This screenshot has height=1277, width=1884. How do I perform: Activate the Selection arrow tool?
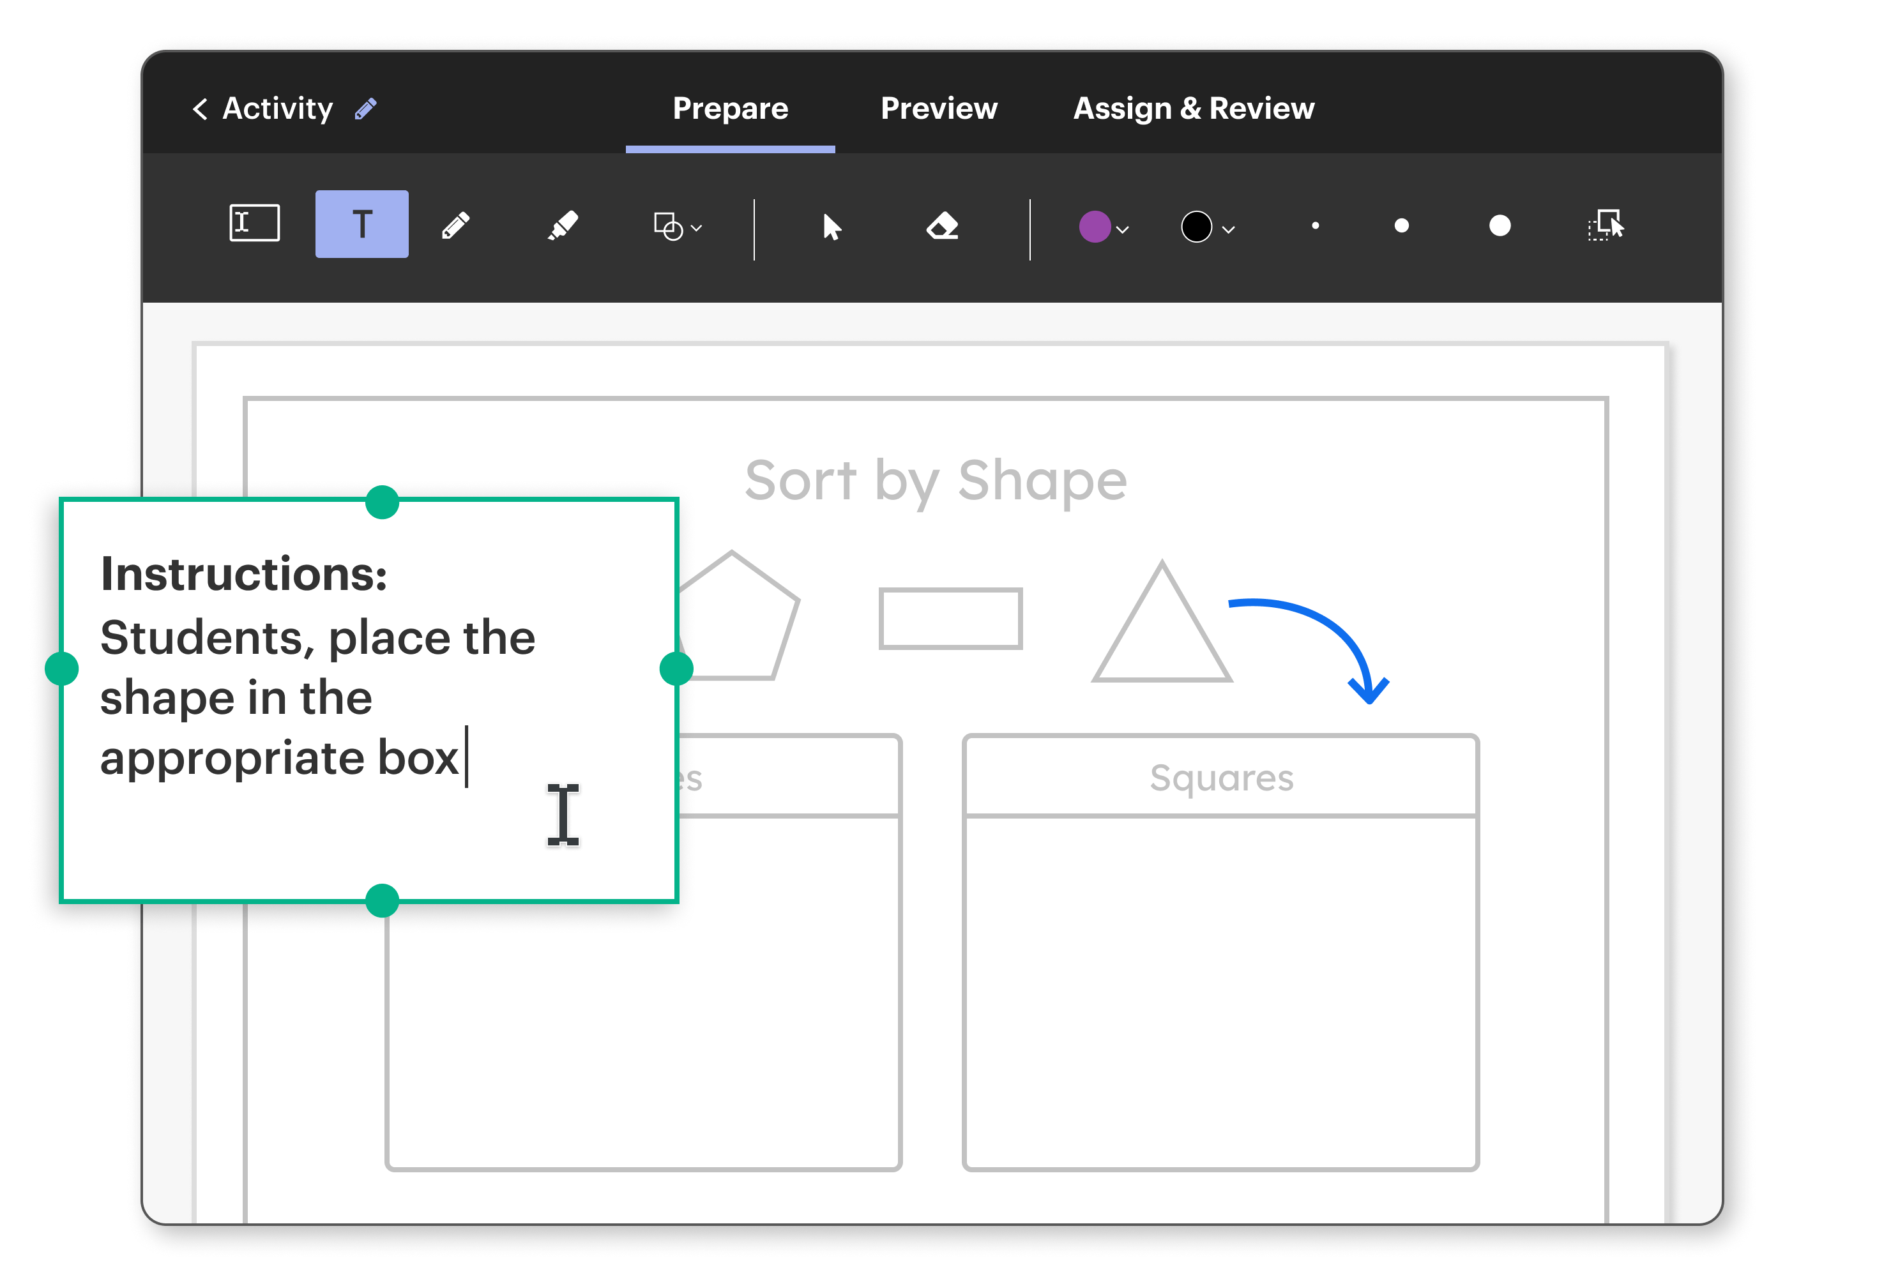click(832, 228)
